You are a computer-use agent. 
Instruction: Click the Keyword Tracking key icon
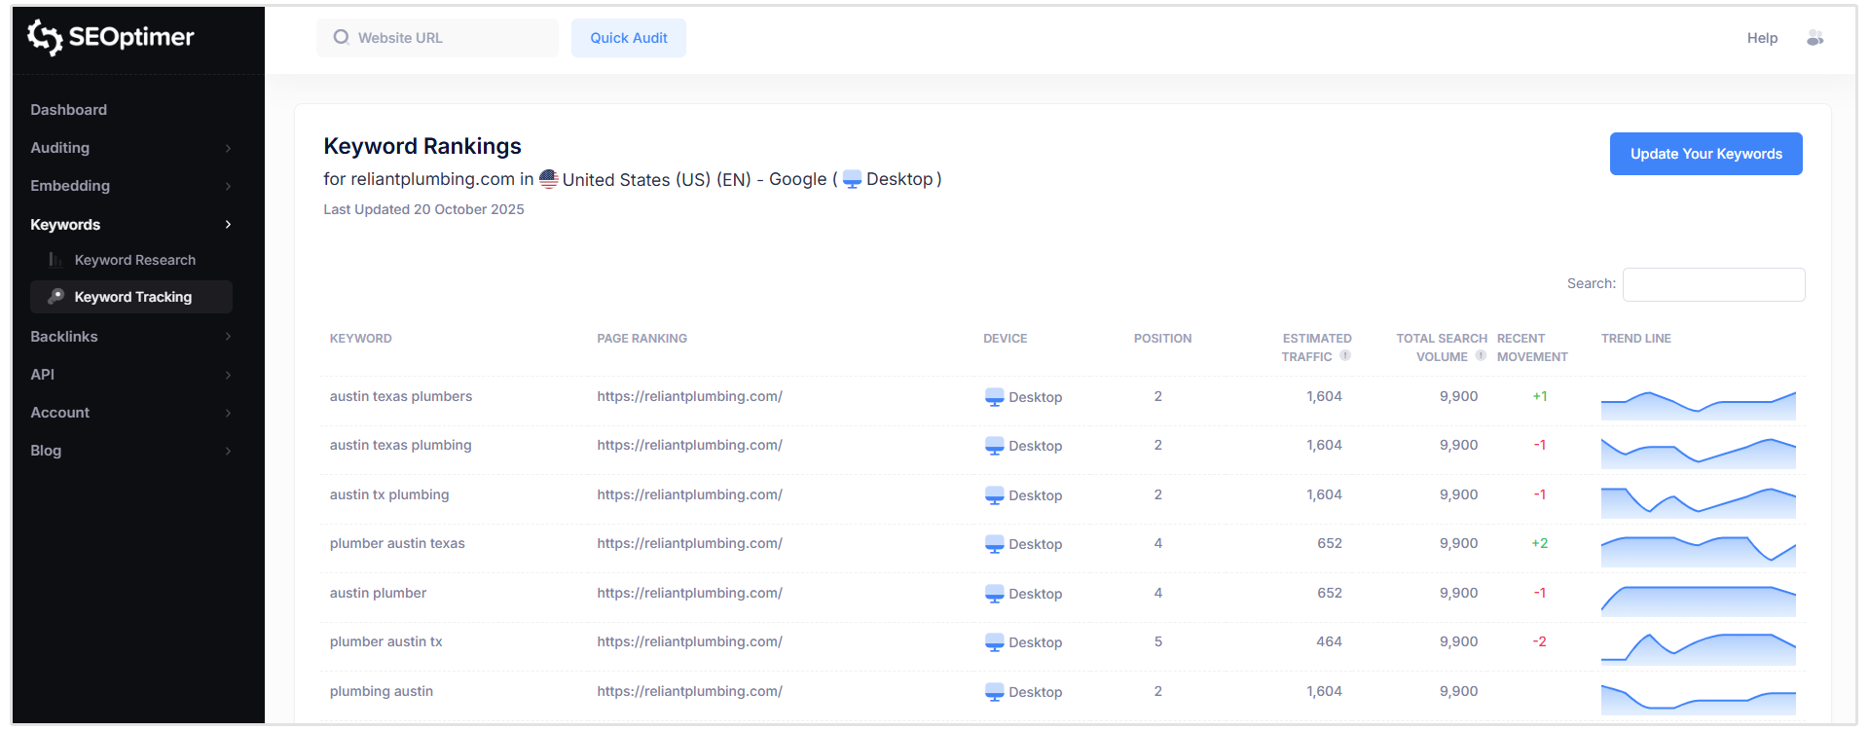pyautogui.click(x=56, y=297)
